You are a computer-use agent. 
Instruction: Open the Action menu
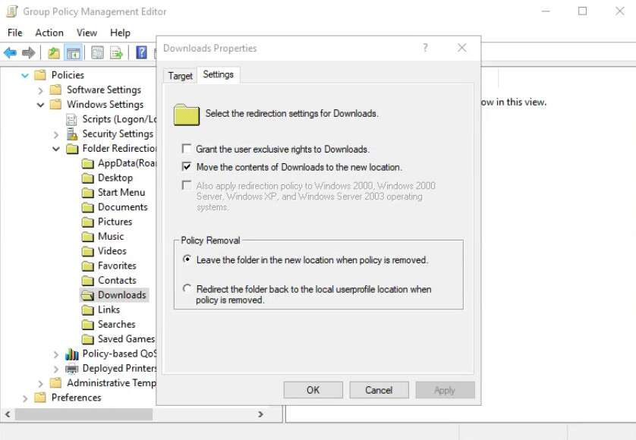[49, 33]
